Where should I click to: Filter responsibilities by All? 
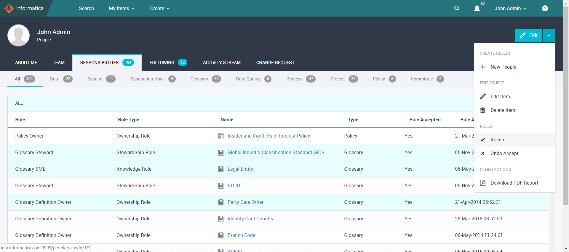click(x=25, y=79)
